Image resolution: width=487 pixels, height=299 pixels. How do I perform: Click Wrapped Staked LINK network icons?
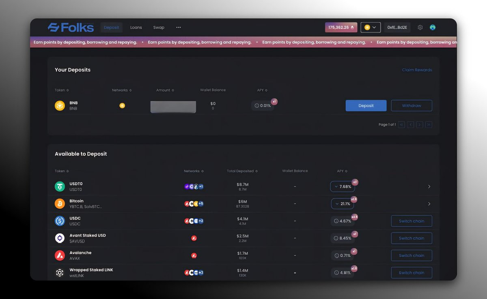194,273
